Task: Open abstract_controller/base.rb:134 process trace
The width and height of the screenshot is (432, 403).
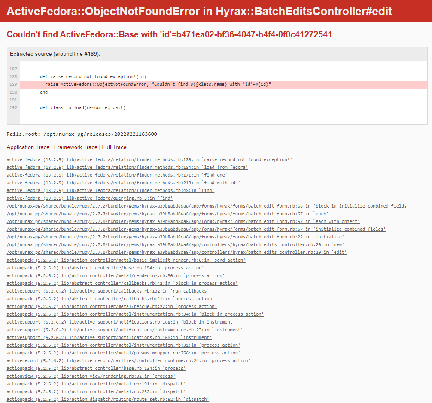Action: click(96, 368)
